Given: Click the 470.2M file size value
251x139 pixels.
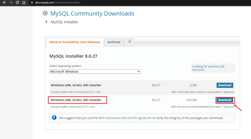Looking at the screenshot, I should pos(192,100).
